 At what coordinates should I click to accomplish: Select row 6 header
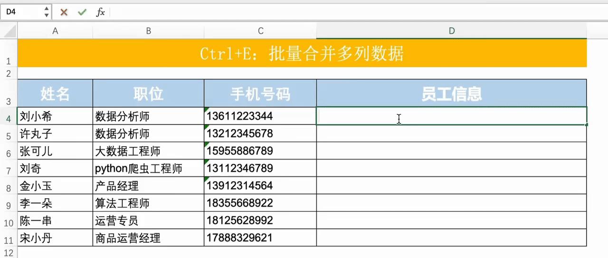[9, 151]
